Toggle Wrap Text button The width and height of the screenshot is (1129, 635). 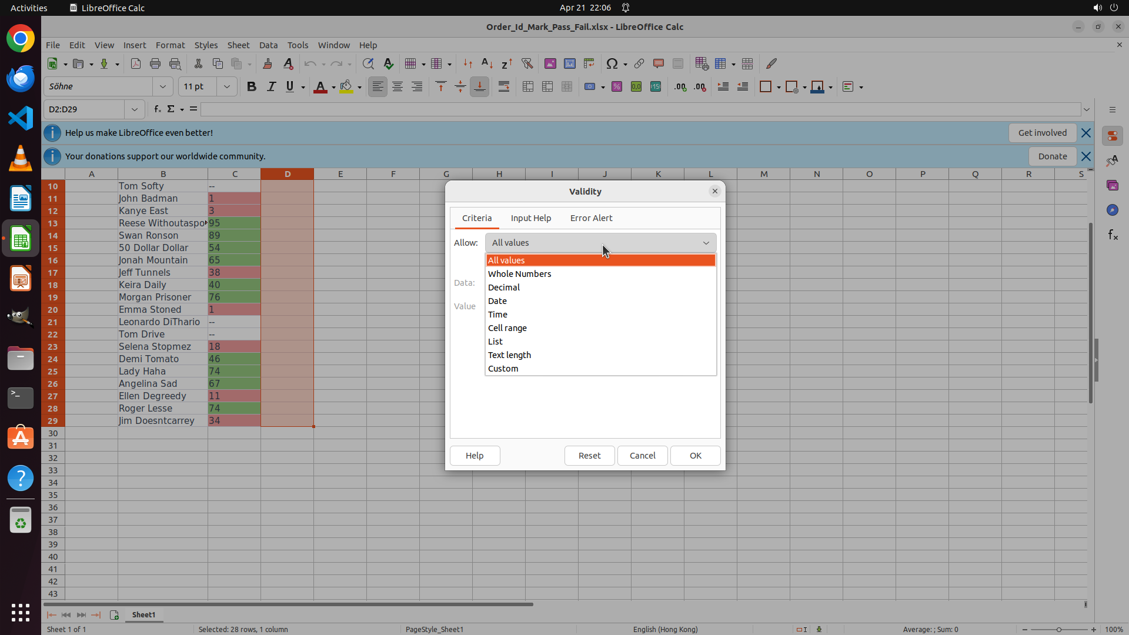click(x=504, y=87)
